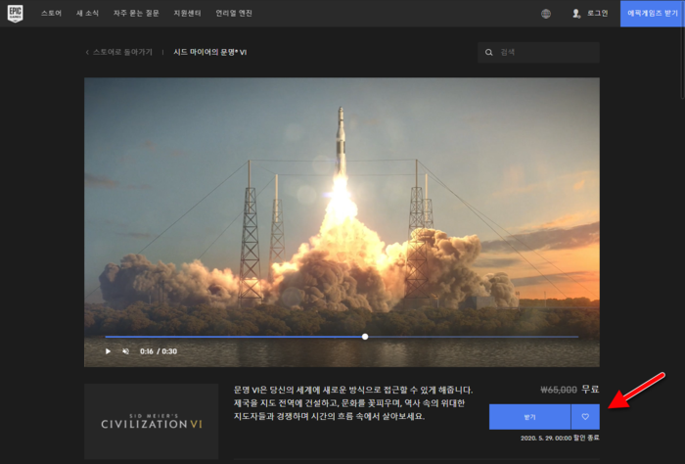
Task: Click the 무료 free price label
Action: tap(590, 390)
